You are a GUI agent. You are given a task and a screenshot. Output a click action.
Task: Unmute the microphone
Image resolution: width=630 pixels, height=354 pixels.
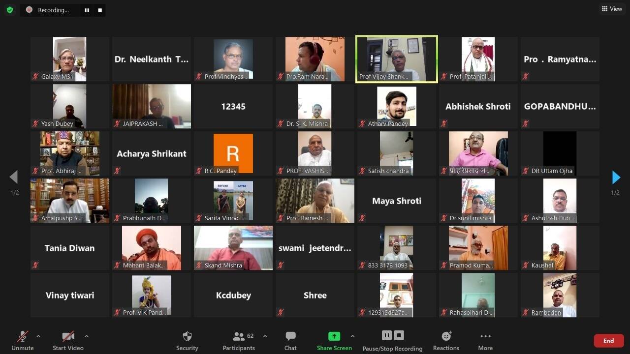[x=23, y=341]
